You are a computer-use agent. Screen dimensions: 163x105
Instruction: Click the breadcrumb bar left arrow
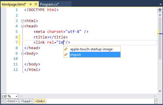point(3,101)
